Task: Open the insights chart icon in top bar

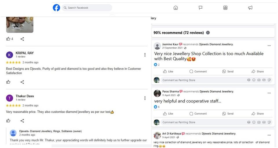Action: [225, 8]
